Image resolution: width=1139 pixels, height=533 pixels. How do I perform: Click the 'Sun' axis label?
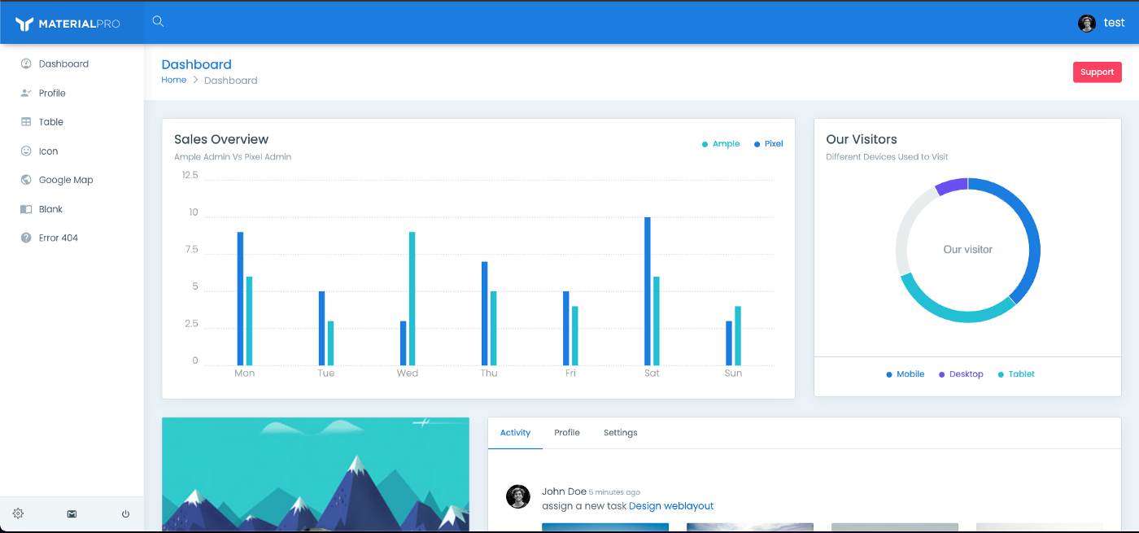tap(733, 374)
